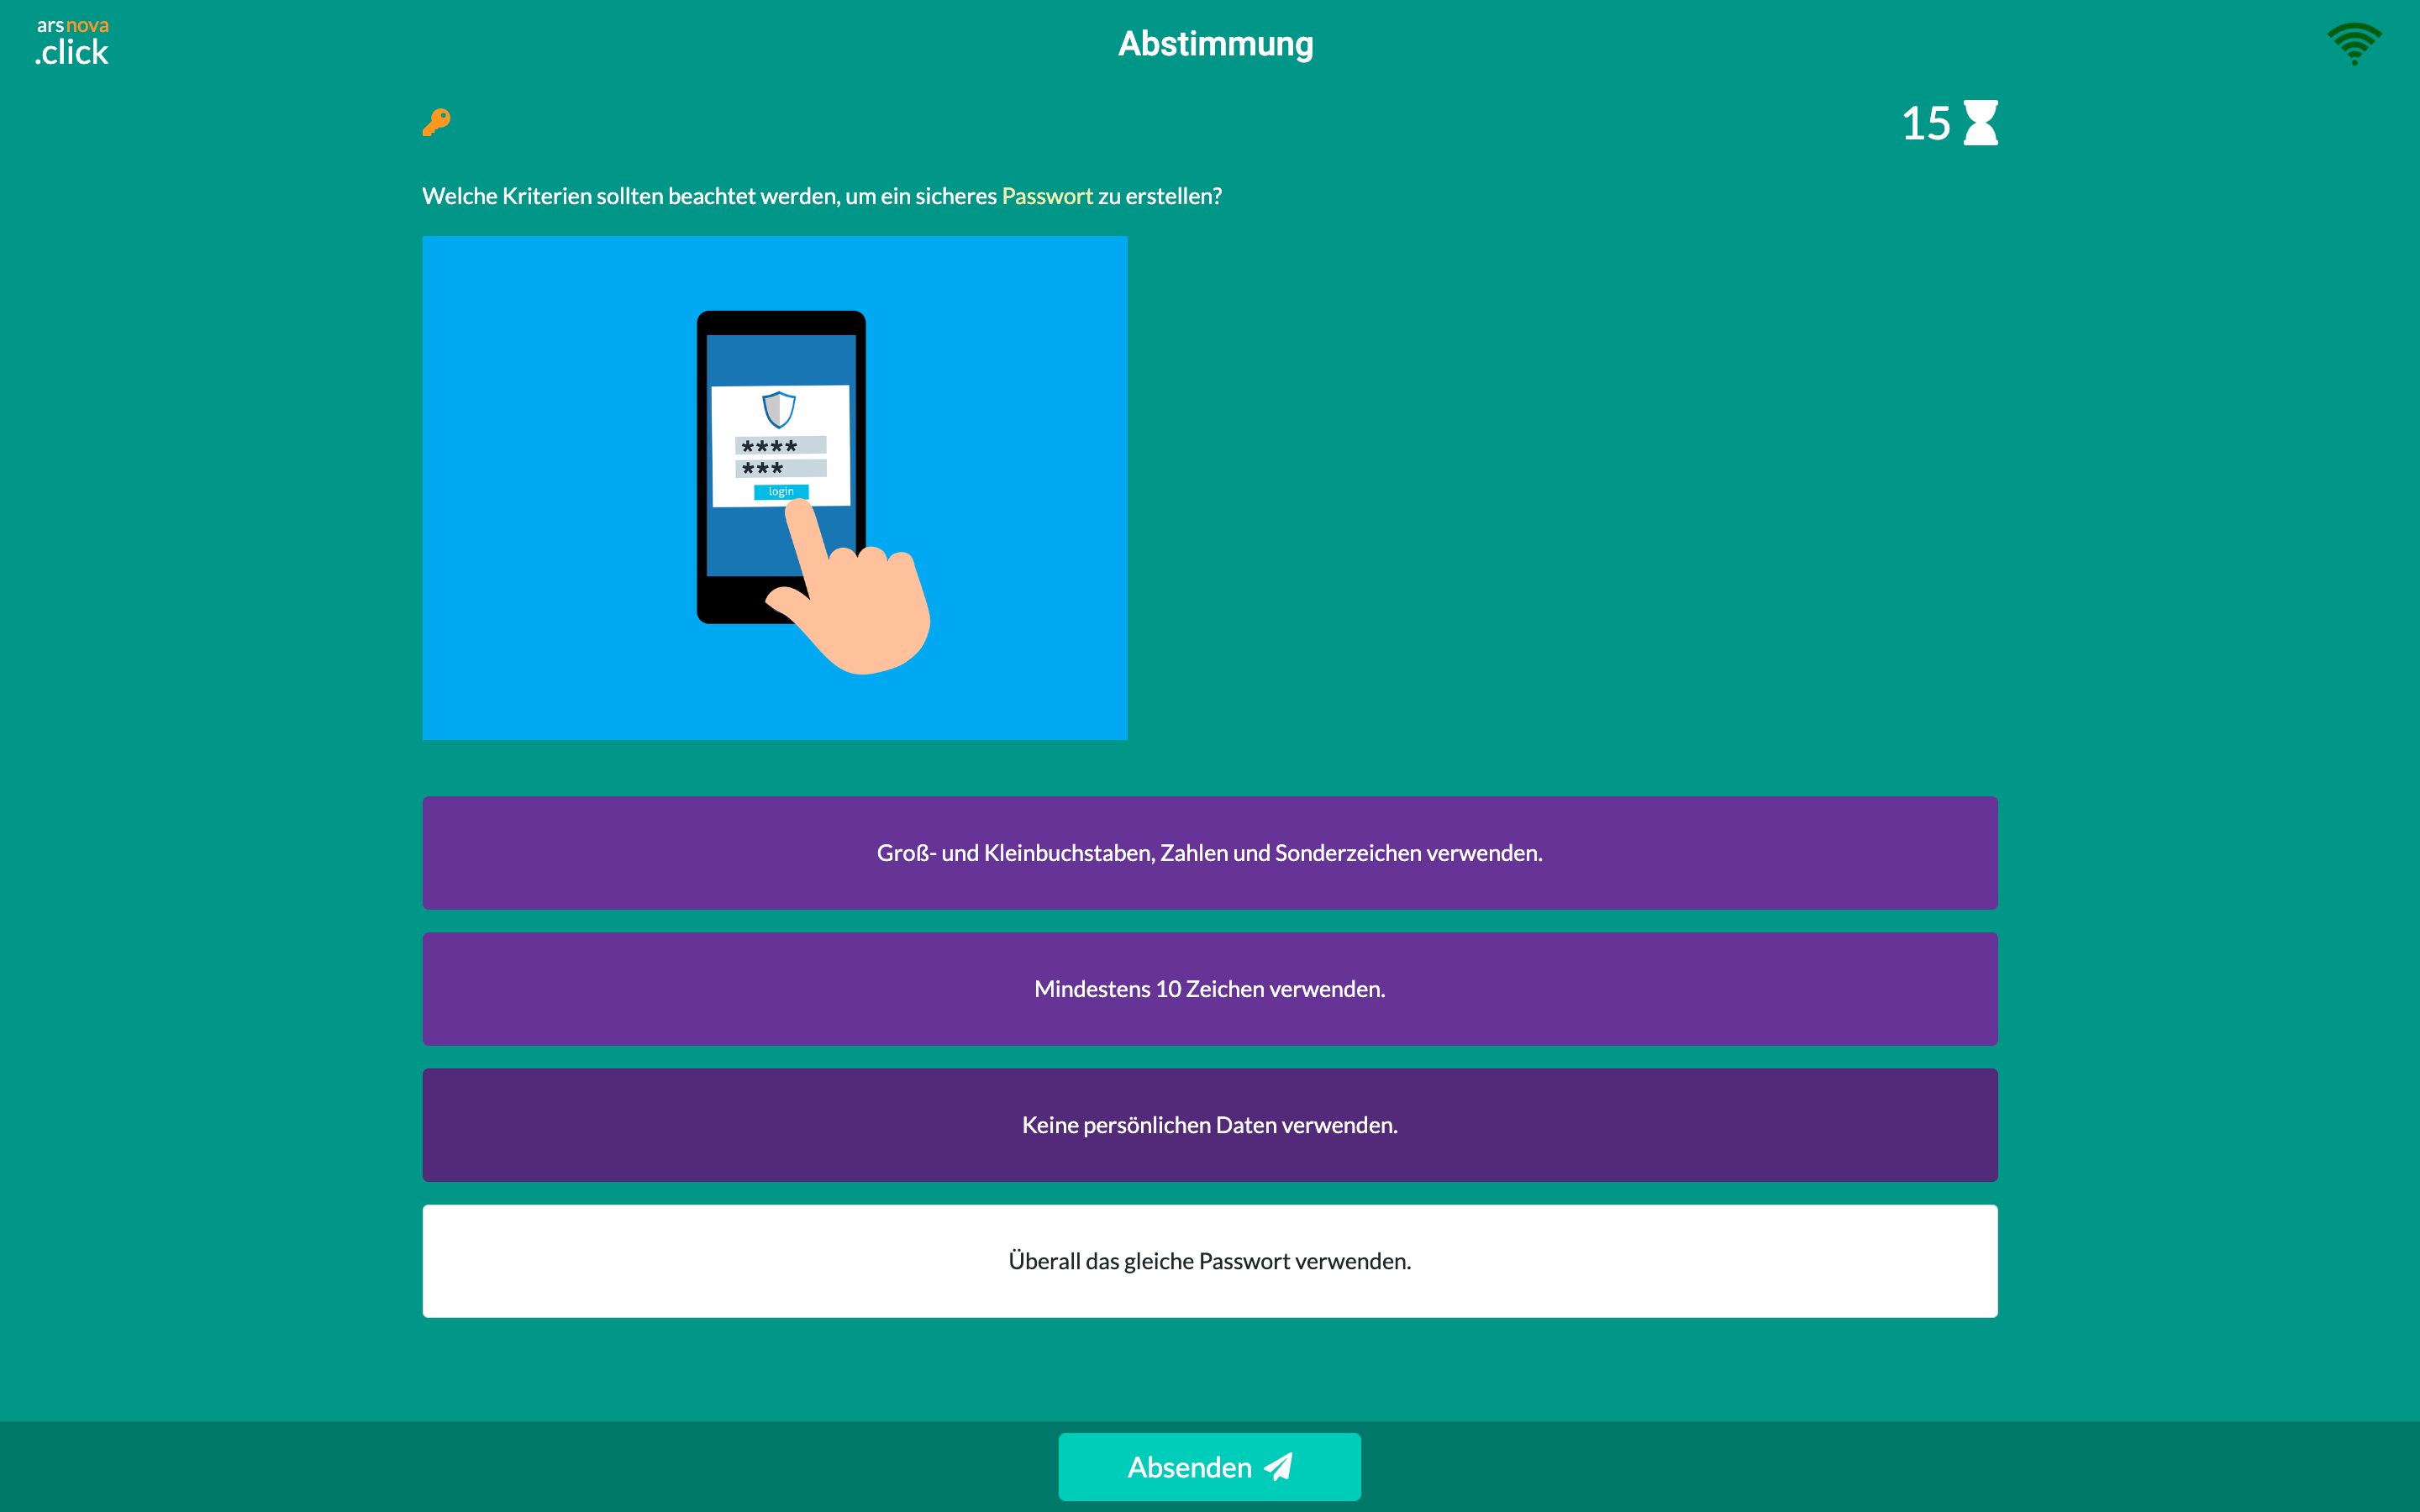Click the highlighted 'Passwort' word in question

[x=1047, y=196]
